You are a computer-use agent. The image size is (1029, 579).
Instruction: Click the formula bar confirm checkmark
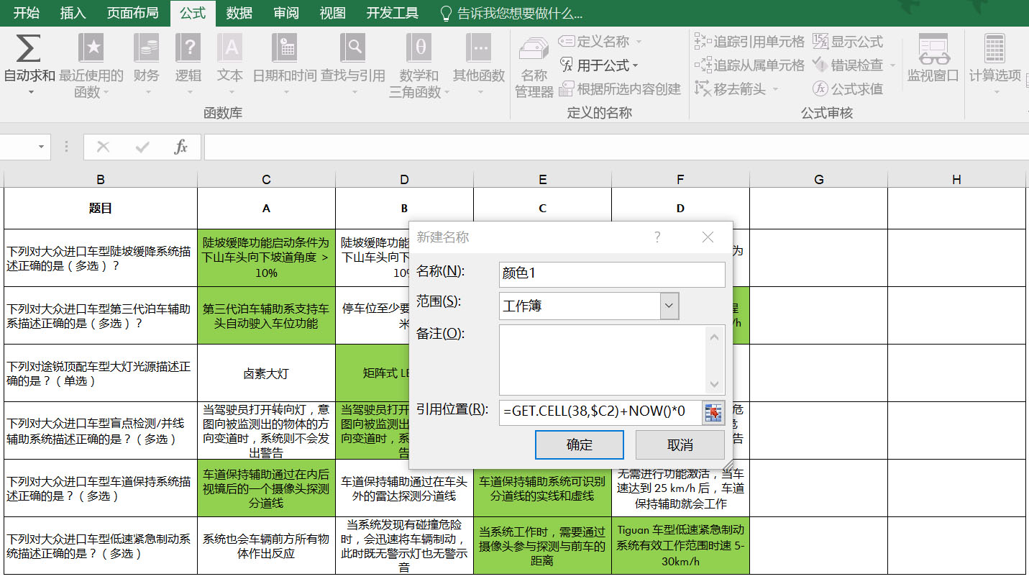(x=142, y=147)
